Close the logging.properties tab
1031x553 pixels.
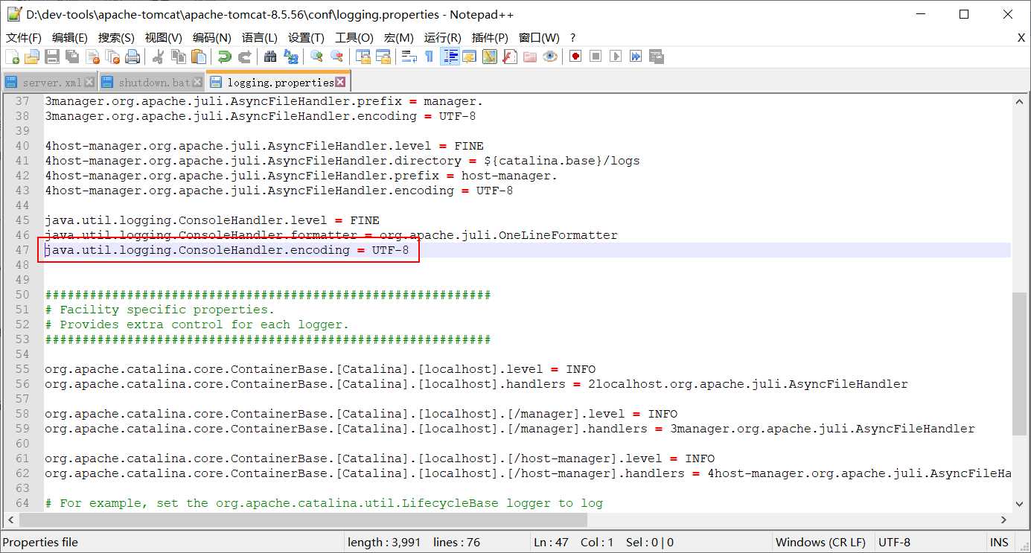click(340, 82)
